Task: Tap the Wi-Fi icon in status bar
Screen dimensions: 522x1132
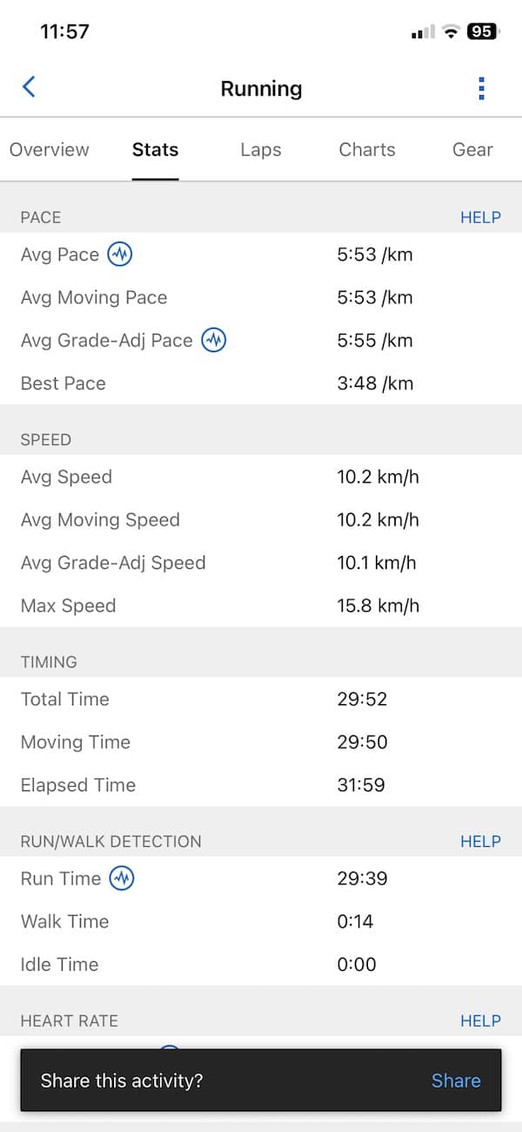Action: pos(450,32)
